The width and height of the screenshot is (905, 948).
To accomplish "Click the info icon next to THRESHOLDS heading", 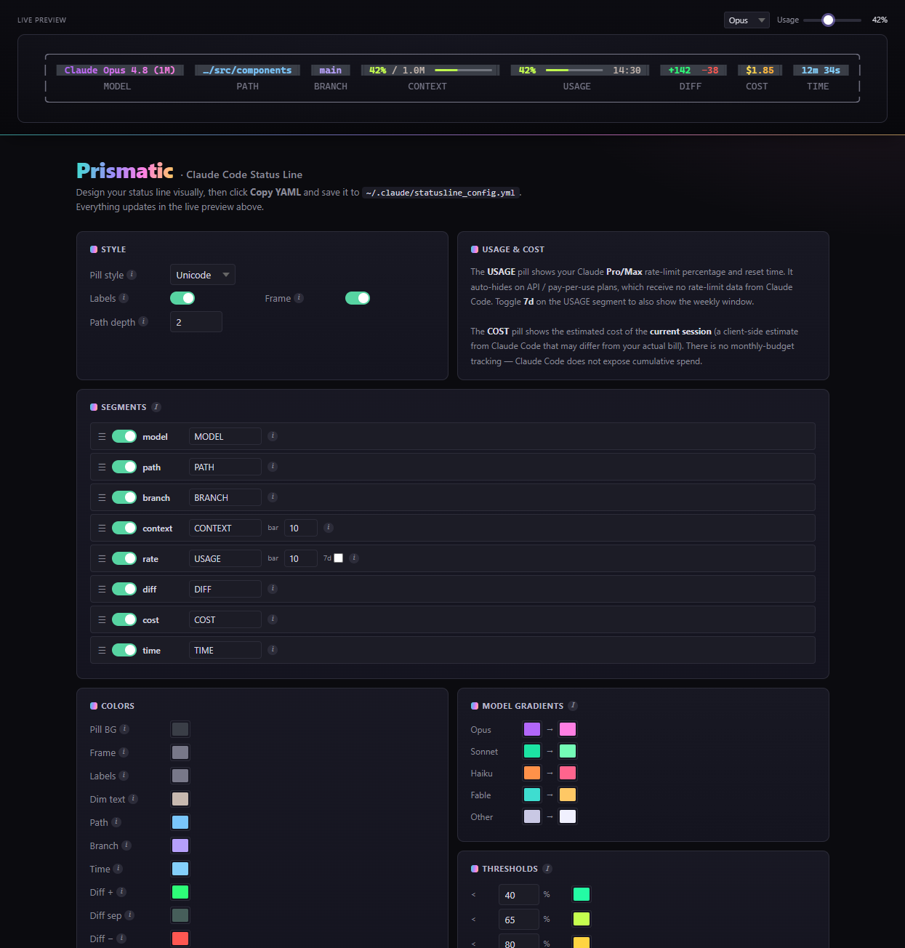I will 547,869.
